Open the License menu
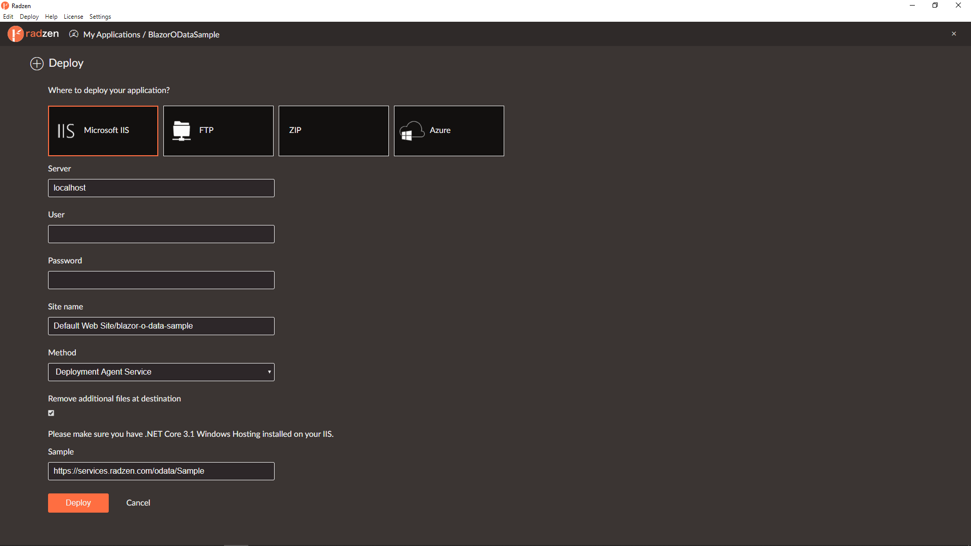 coord(73,17)
